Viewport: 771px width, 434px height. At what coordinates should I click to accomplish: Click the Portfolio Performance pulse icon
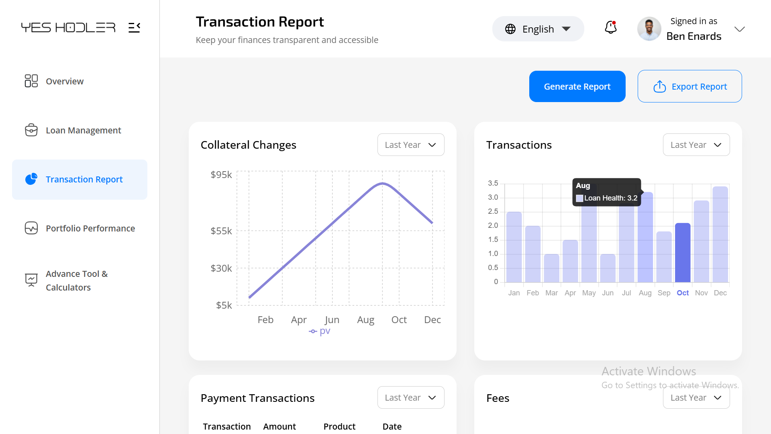(x=31, y=228)
